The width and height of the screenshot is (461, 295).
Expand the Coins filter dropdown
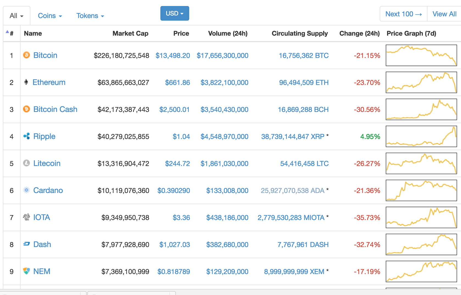(50, 16)
